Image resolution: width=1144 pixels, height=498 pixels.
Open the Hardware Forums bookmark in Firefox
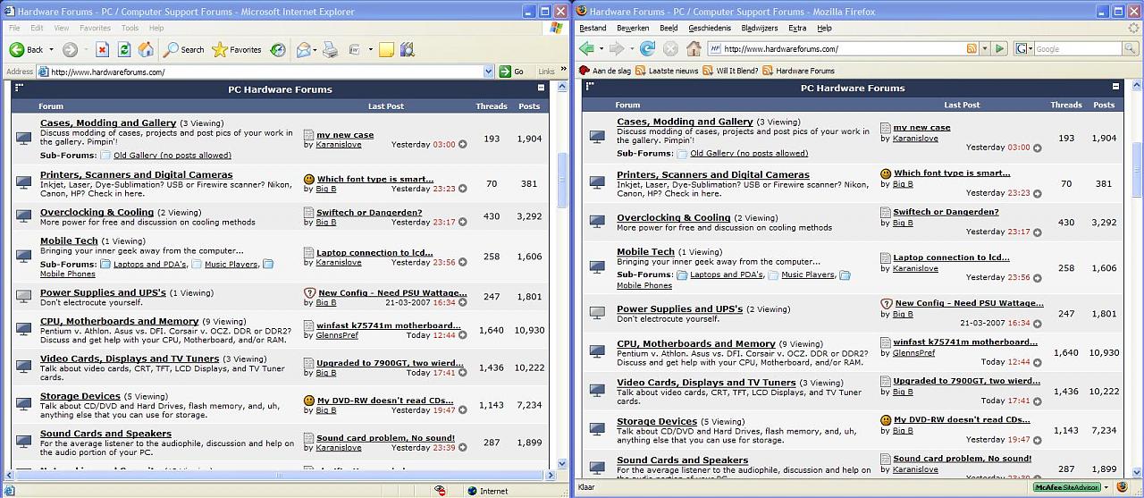798,71
